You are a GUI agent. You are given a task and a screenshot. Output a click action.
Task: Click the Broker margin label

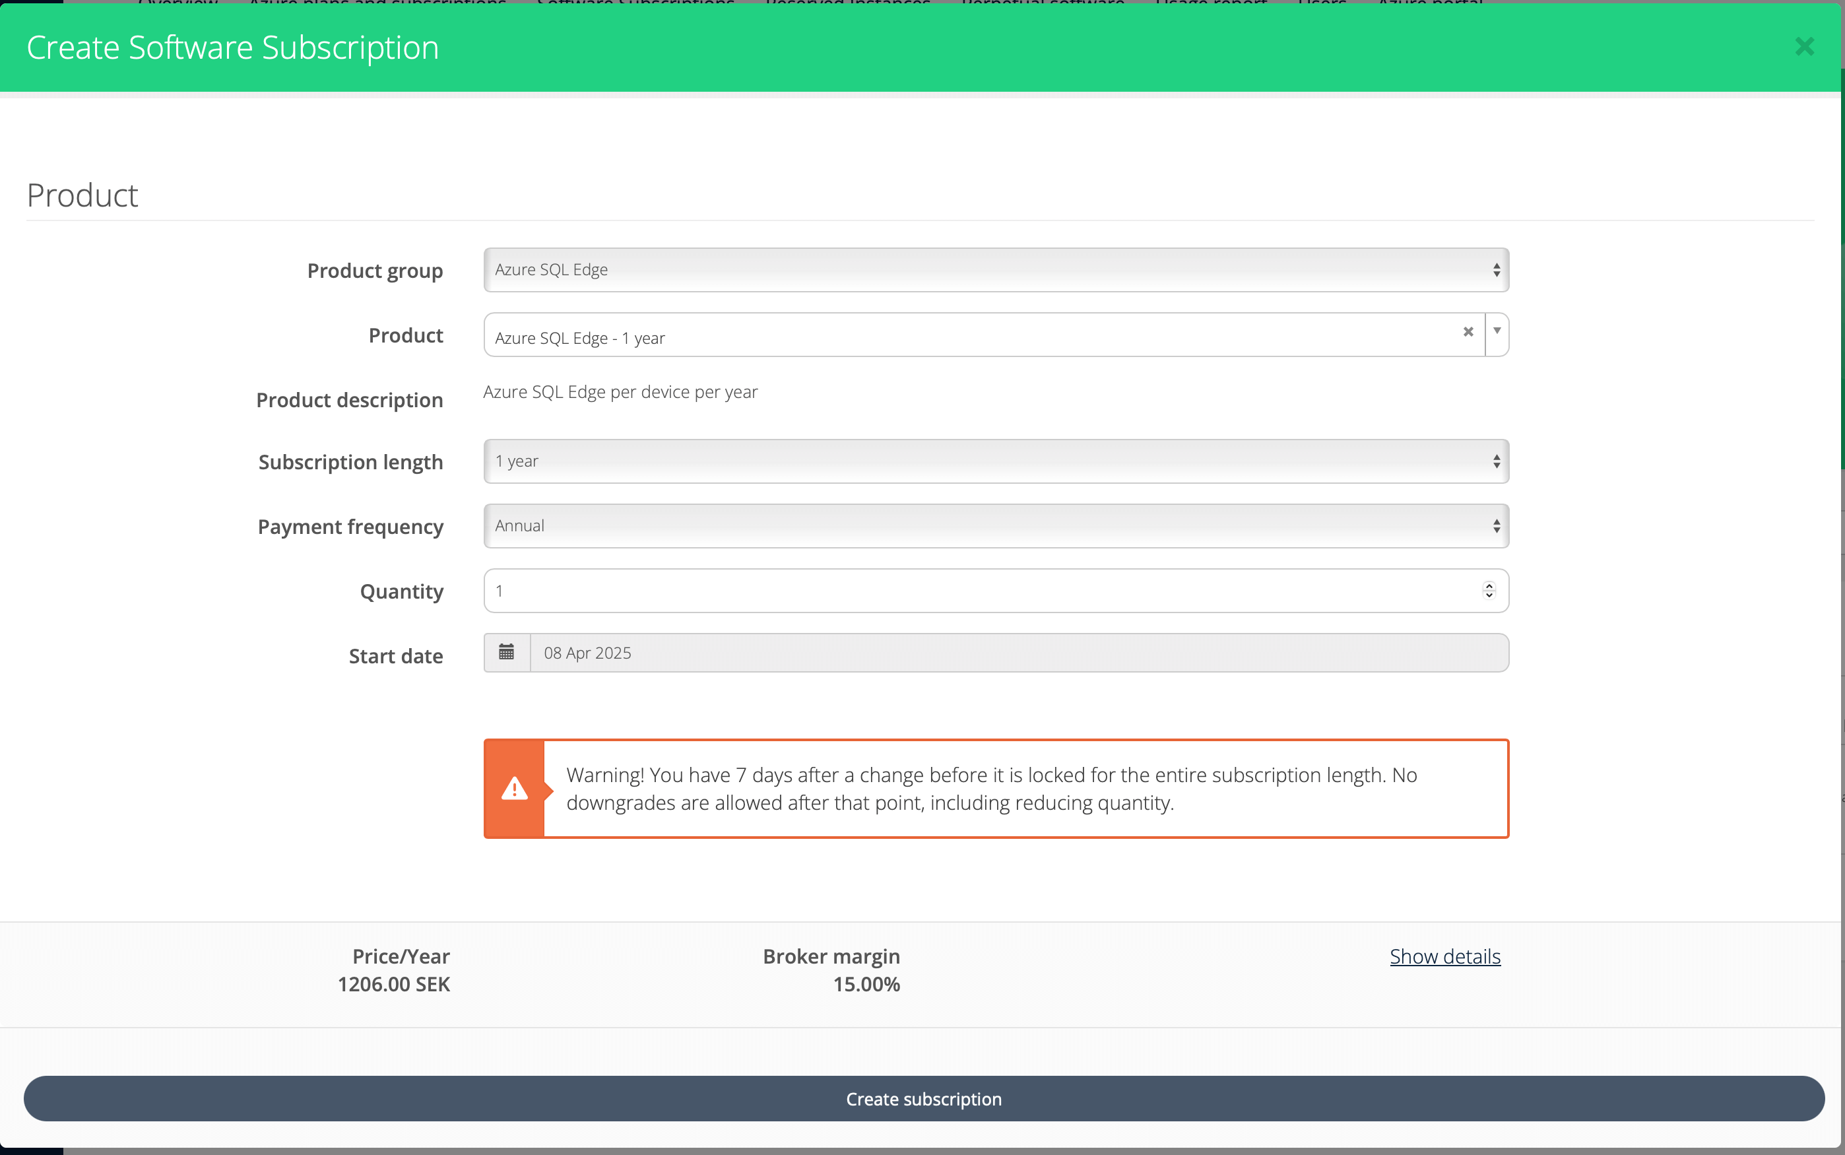click(831, 956)
